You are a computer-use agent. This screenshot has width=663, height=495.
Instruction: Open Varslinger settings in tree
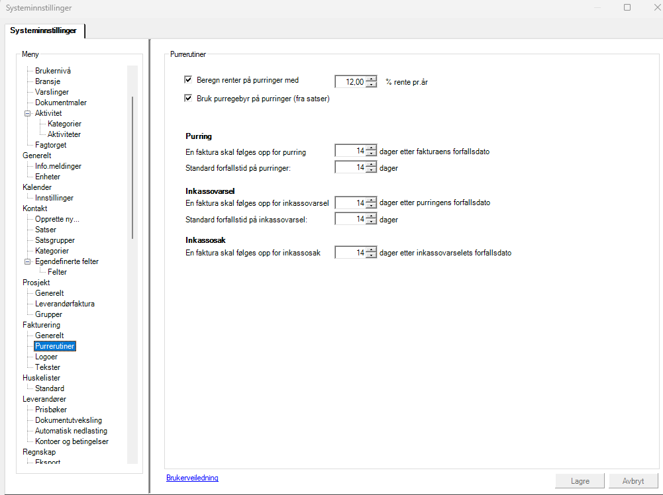point(52,91)
